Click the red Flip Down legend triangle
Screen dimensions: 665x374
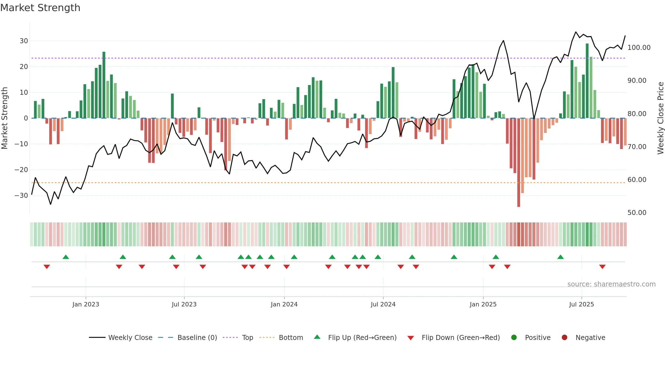[x=411, y=338]
